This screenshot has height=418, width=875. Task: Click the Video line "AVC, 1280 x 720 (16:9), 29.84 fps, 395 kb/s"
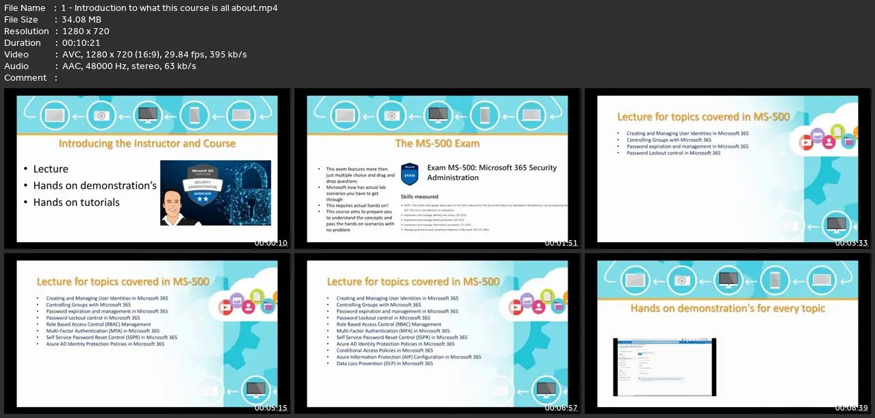point(154,54)
